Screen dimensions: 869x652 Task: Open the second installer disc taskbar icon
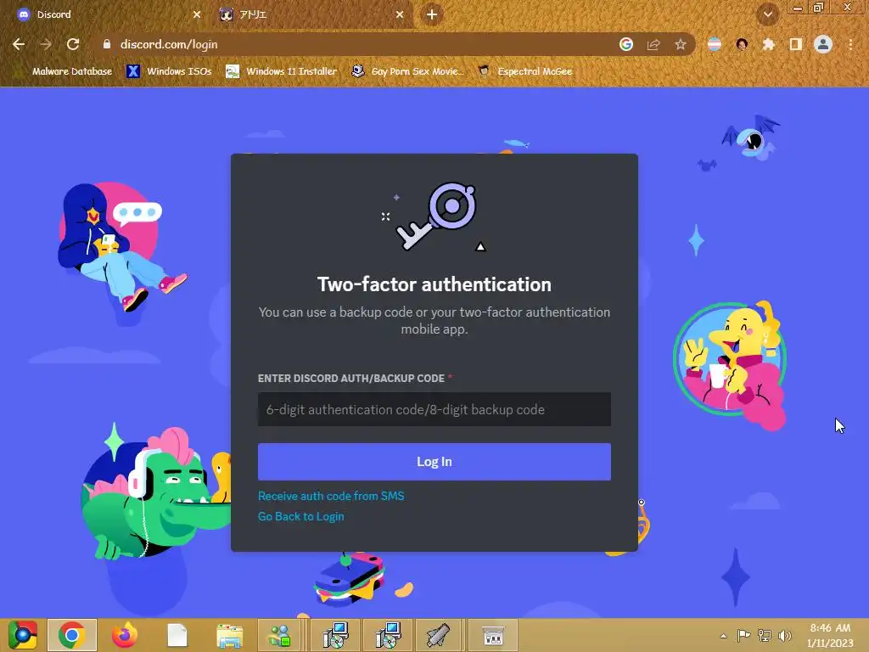pos(387,635)
